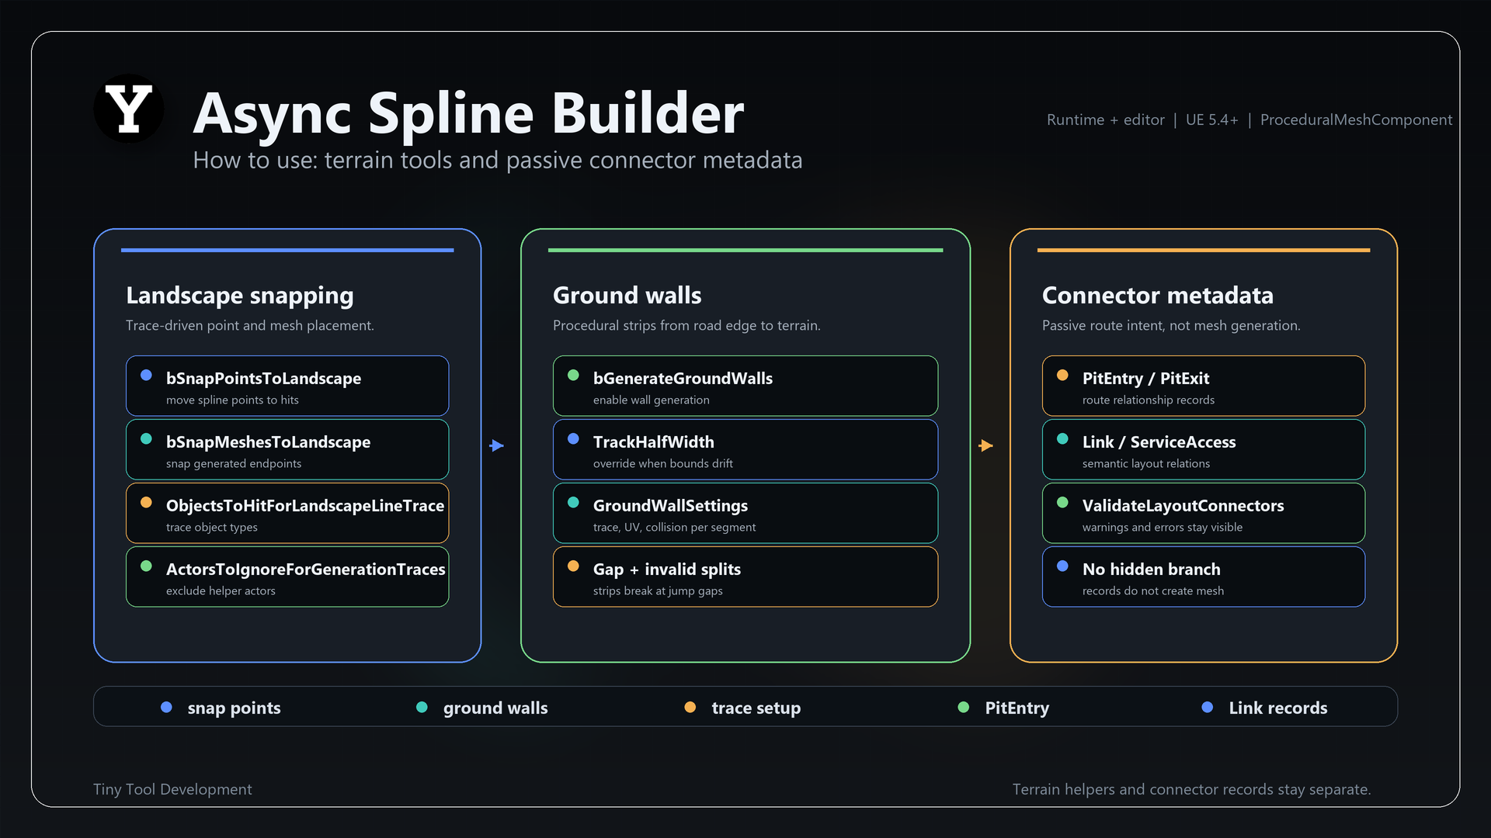Open the ActorsToIgnoreForGenerationTraces card
Image resolution: width=1491 pixels, height=838 pixels.
(287, 577)
